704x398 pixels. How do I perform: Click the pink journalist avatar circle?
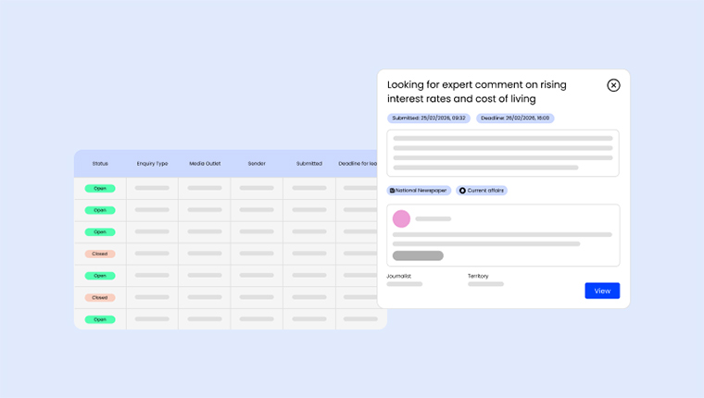401,218
